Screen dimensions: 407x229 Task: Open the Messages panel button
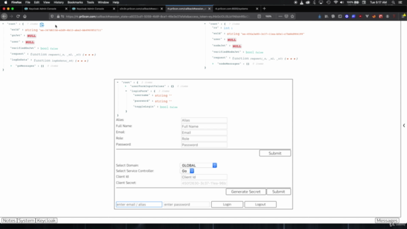pyautogui.click(x=387, y=221)
